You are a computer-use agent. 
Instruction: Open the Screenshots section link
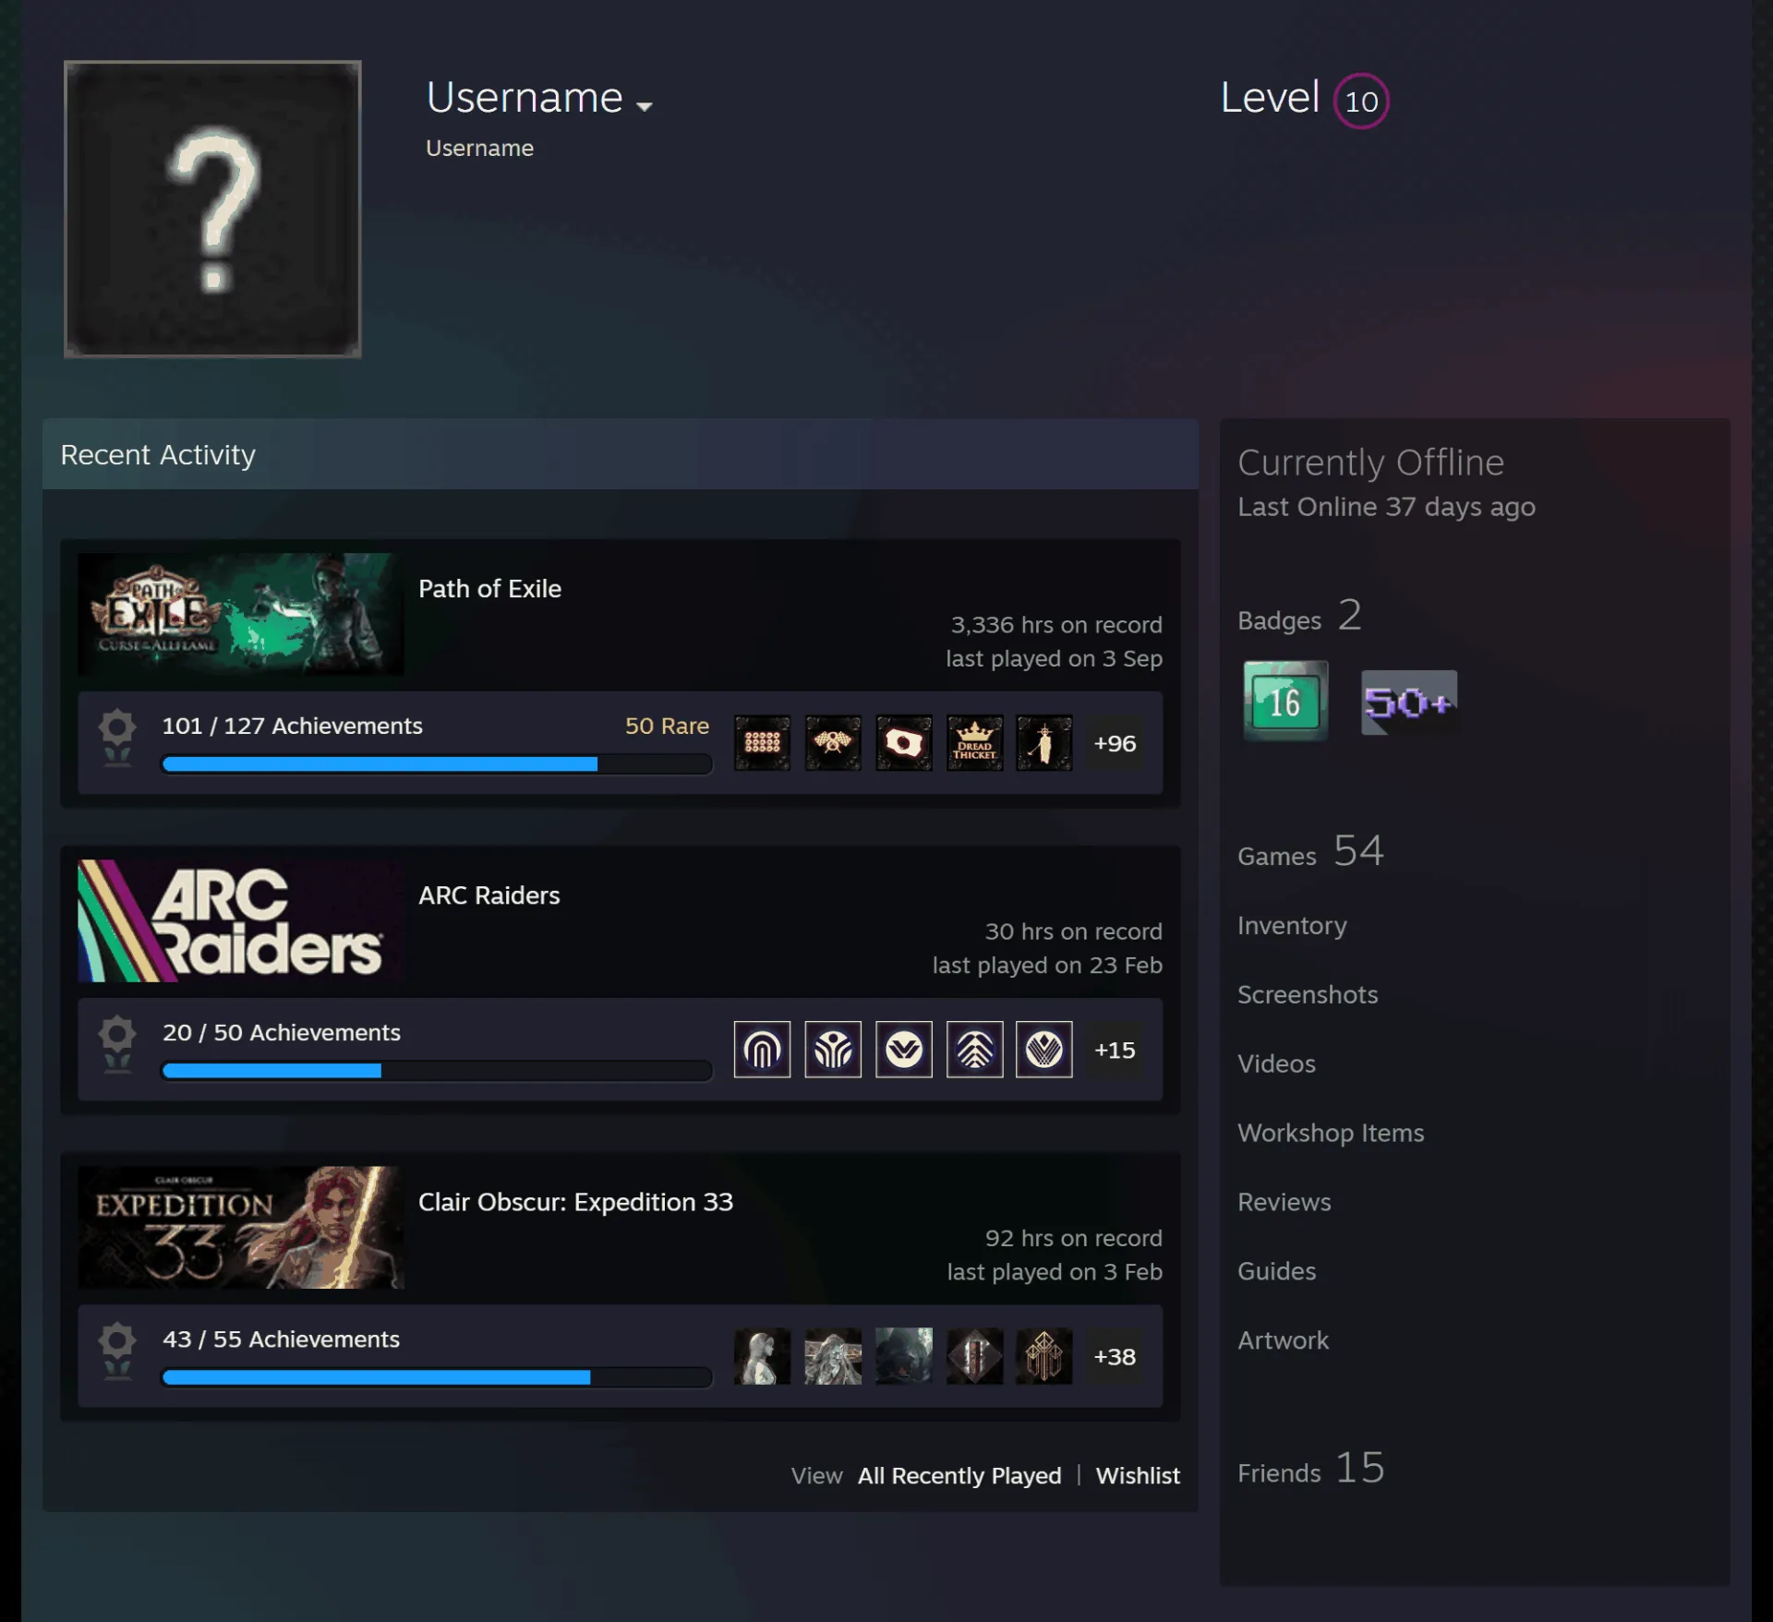(x=1308, y=994)
